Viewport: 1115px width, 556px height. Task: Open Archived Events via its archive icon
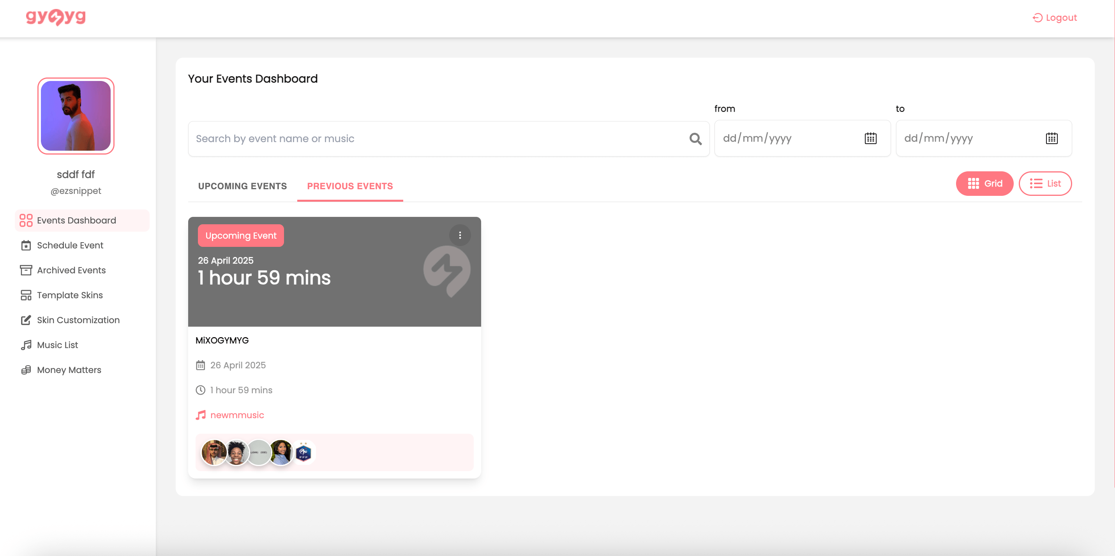[x=26, y=269]
